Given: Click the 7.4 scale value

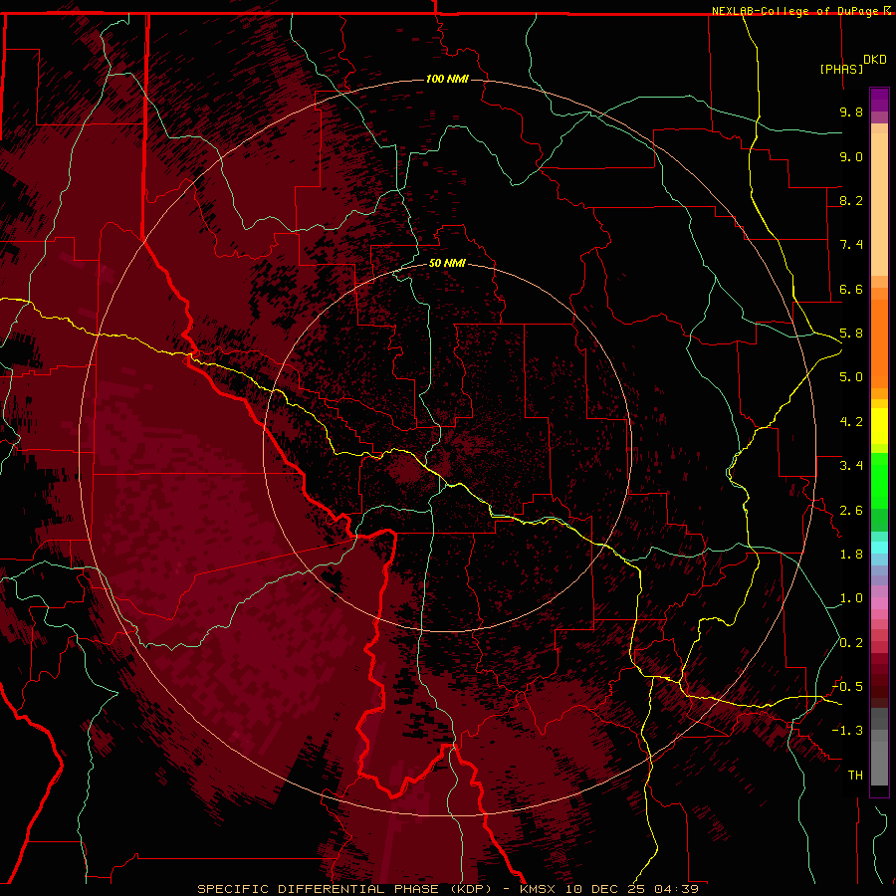Looking at the screenshot, I should click(851, 245).
